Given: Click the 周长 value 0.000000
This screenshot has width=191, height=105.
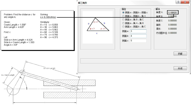Looking at the screenshot, I should pyautogui.click(x=172, y=29).
